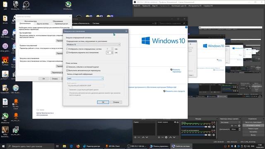Remove selected source with minus icon
Image resolution: width=265 pixels, height=149 pixels.
click(x=162, y=137)
